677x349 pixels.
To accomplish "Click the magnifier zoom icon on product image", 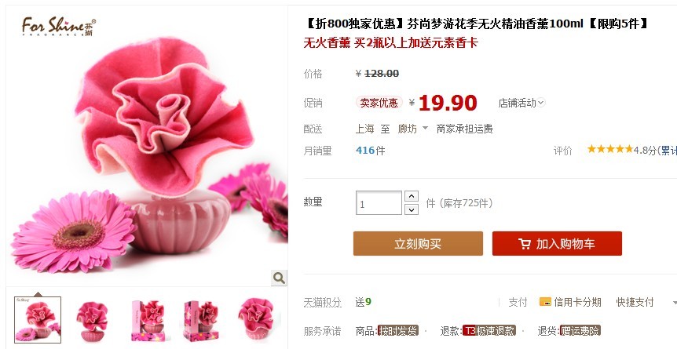I will 279,278.
